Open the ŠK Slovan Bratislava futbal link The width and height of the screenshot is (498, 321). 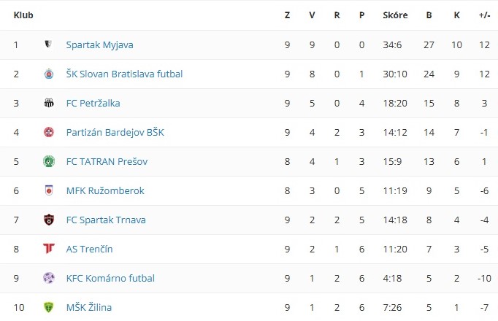124,74
